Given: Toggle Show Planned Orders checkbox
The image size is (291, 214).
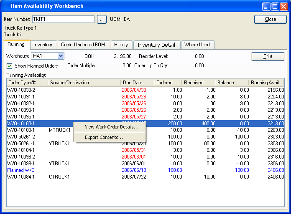Looking at the screenshot, I should pos(10,65).
